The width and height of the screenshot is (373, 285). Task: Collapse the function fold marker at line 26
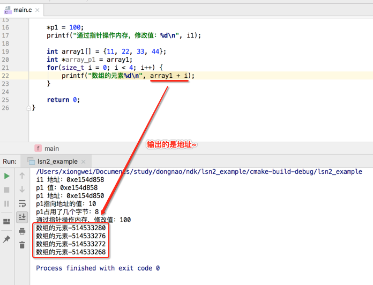point(29,108)
